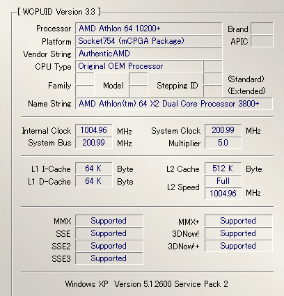The image size is (284, 296).
Task: Click the (Extended) text
Action: (246, 91)
